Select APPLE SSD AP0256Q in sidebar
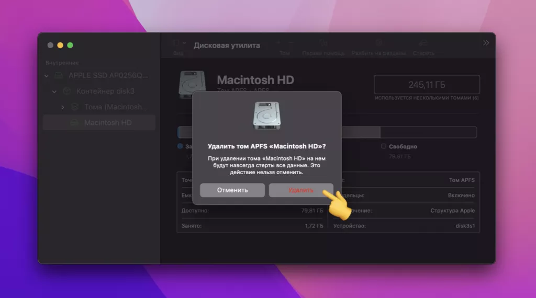 pos(99,75)
